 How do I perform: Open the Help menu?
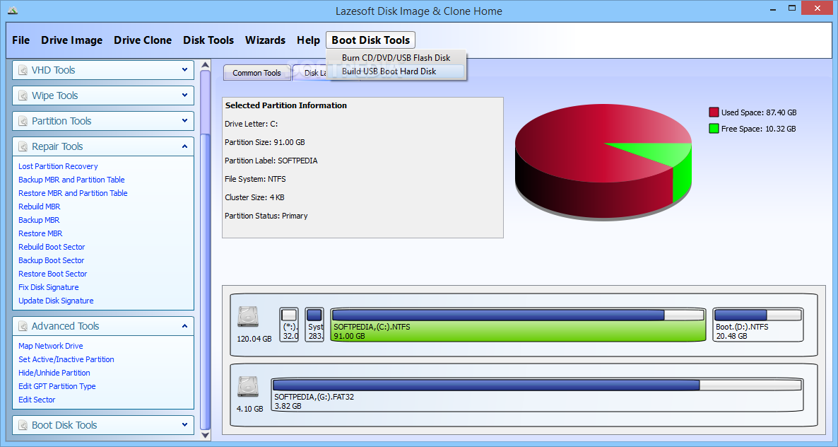(308, 40)
